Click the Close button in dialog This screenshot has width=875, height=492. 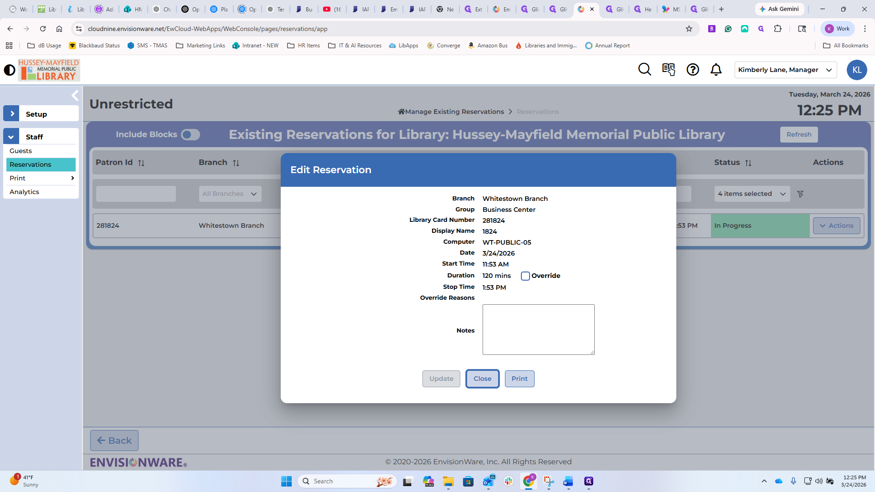pyautogui.click(x=482, y=379)
